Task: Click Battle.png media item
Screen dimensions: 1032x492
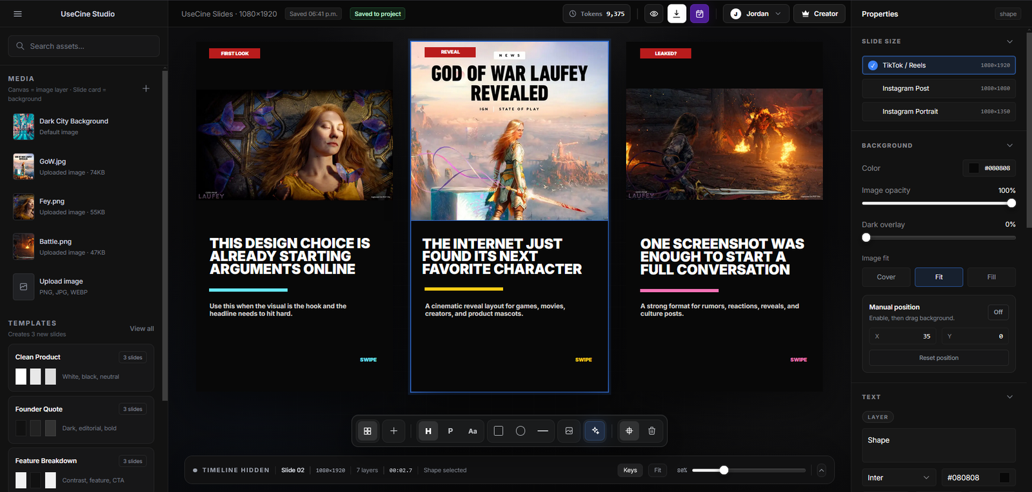Action: point(81,246)
